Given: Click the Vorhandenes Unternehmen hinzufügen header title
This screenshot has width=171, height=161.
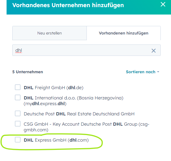Looking at the screenshot, I should 68,5.
